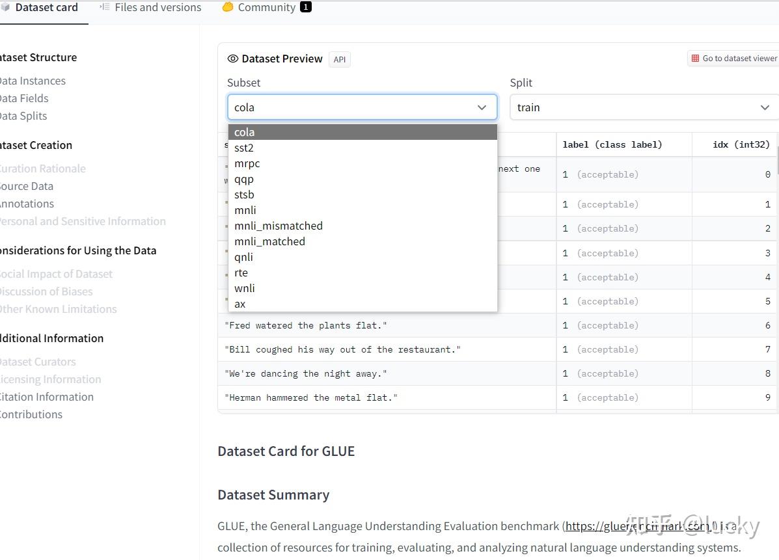
Task: Select the rte subset option
Action: click(362, 273)
